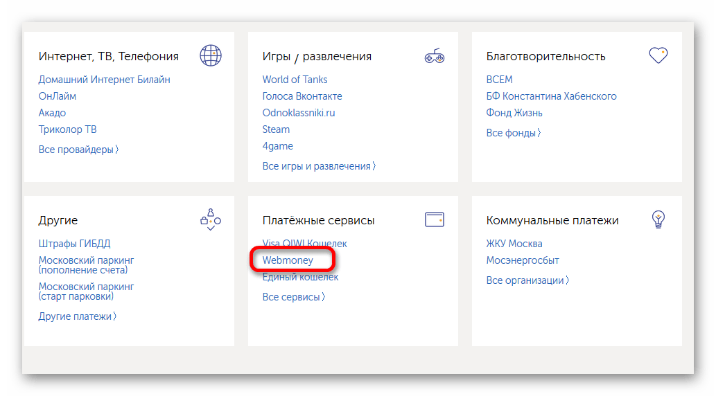Open the Webmoney payment link
716x396 pixels.
pos(288,260)
